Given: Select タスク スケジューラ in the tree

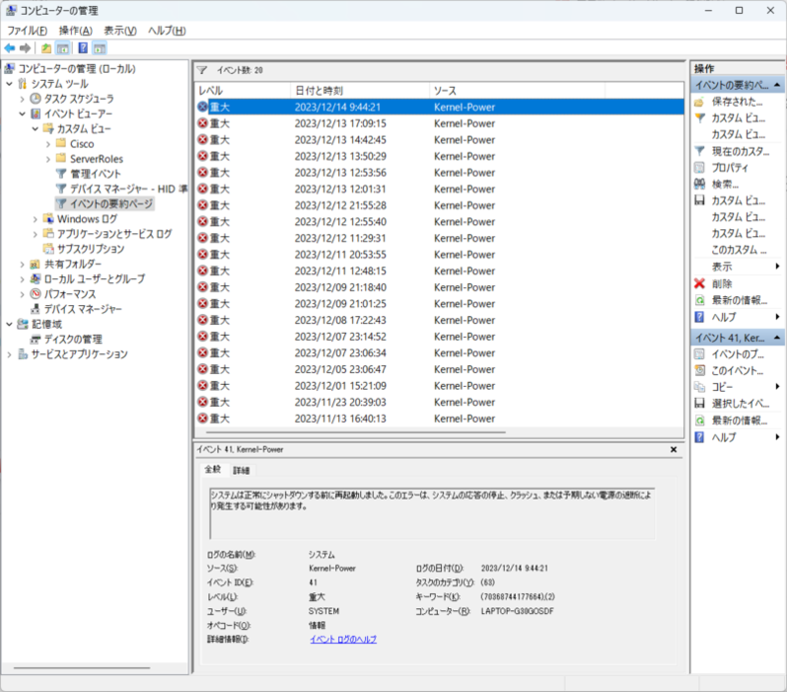Looking at the screenshot, I should point(78,99).
